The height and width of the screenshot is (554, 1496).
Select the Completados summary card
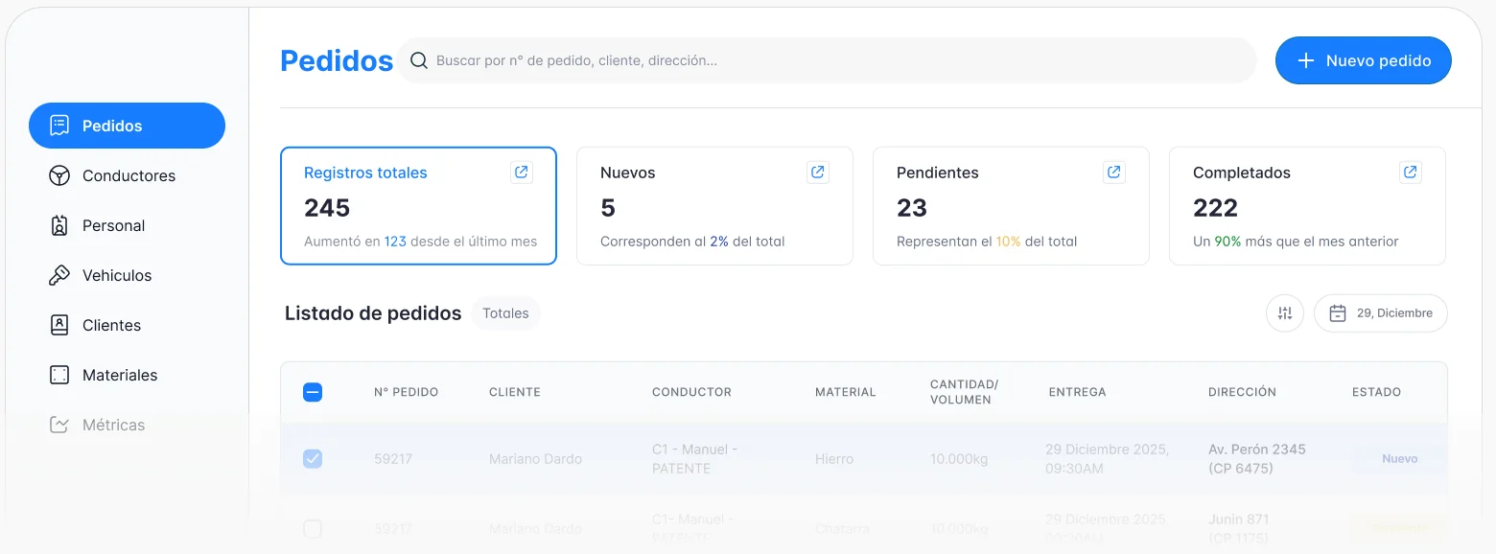point(1307,206)
